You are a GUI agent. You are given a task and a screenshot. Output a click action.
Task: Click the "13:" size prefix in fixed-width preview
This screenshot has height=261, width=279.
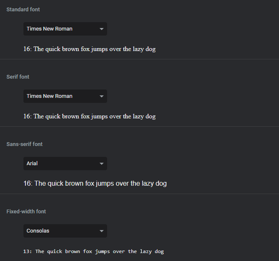click(28, 251)
